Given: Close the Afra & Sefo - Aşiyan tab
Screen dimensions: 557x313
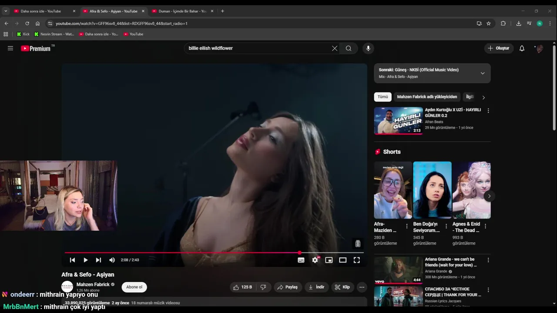Looking at the screenshot, I should [x=143, y=11].
